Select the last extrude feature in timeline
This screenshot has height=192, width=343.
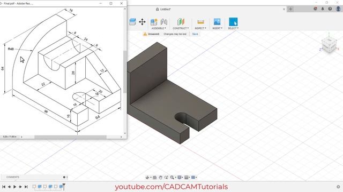[x=61, y=187]
